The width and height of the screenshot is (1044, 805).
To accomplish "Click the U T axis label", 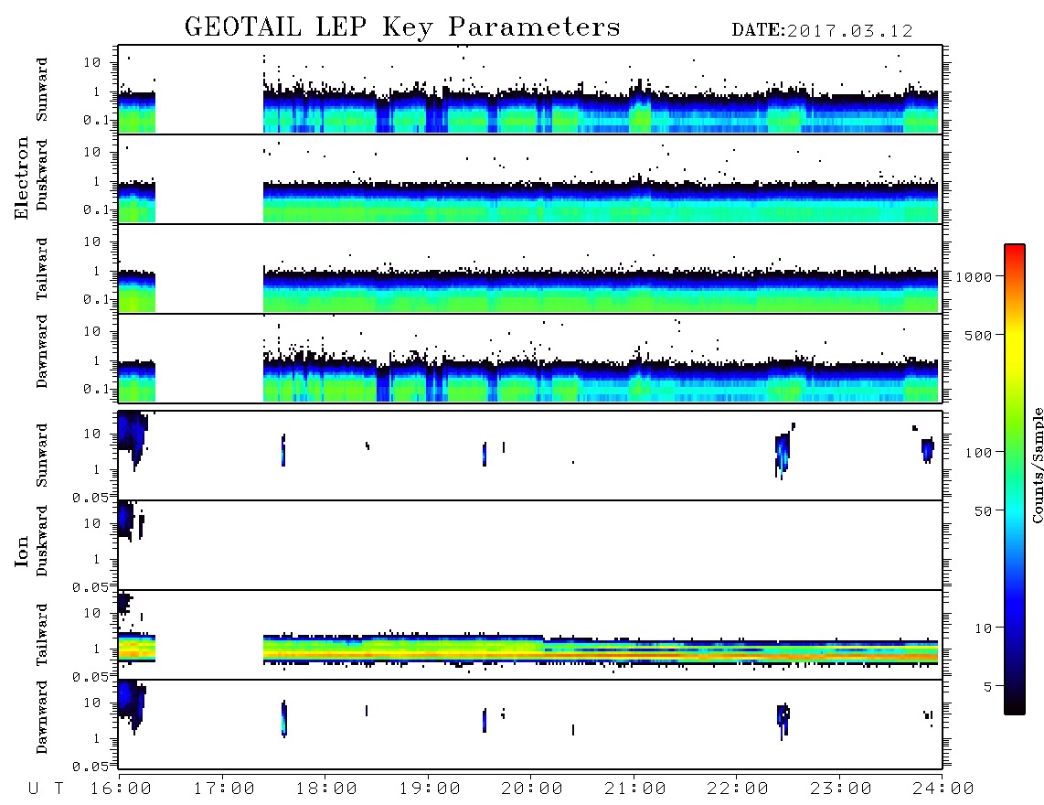I will pyautogui.click(x=46, y=789).
